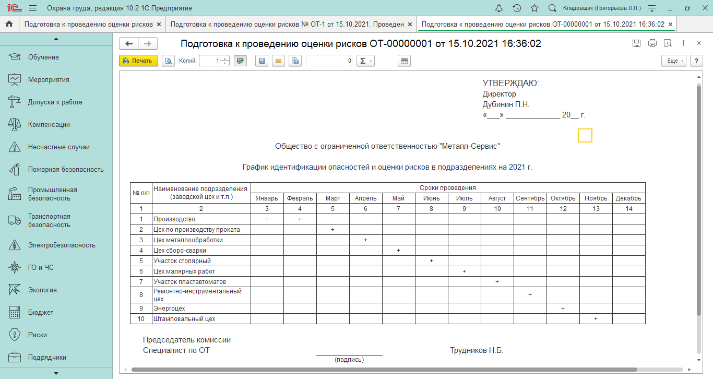Select the text Трудников Н.Б.

[x=477, y=350]
